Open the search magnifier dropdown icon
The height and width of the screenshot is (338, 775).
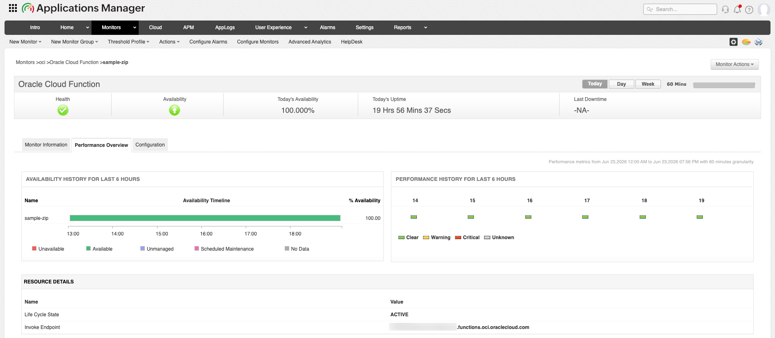tap(650, 9)
